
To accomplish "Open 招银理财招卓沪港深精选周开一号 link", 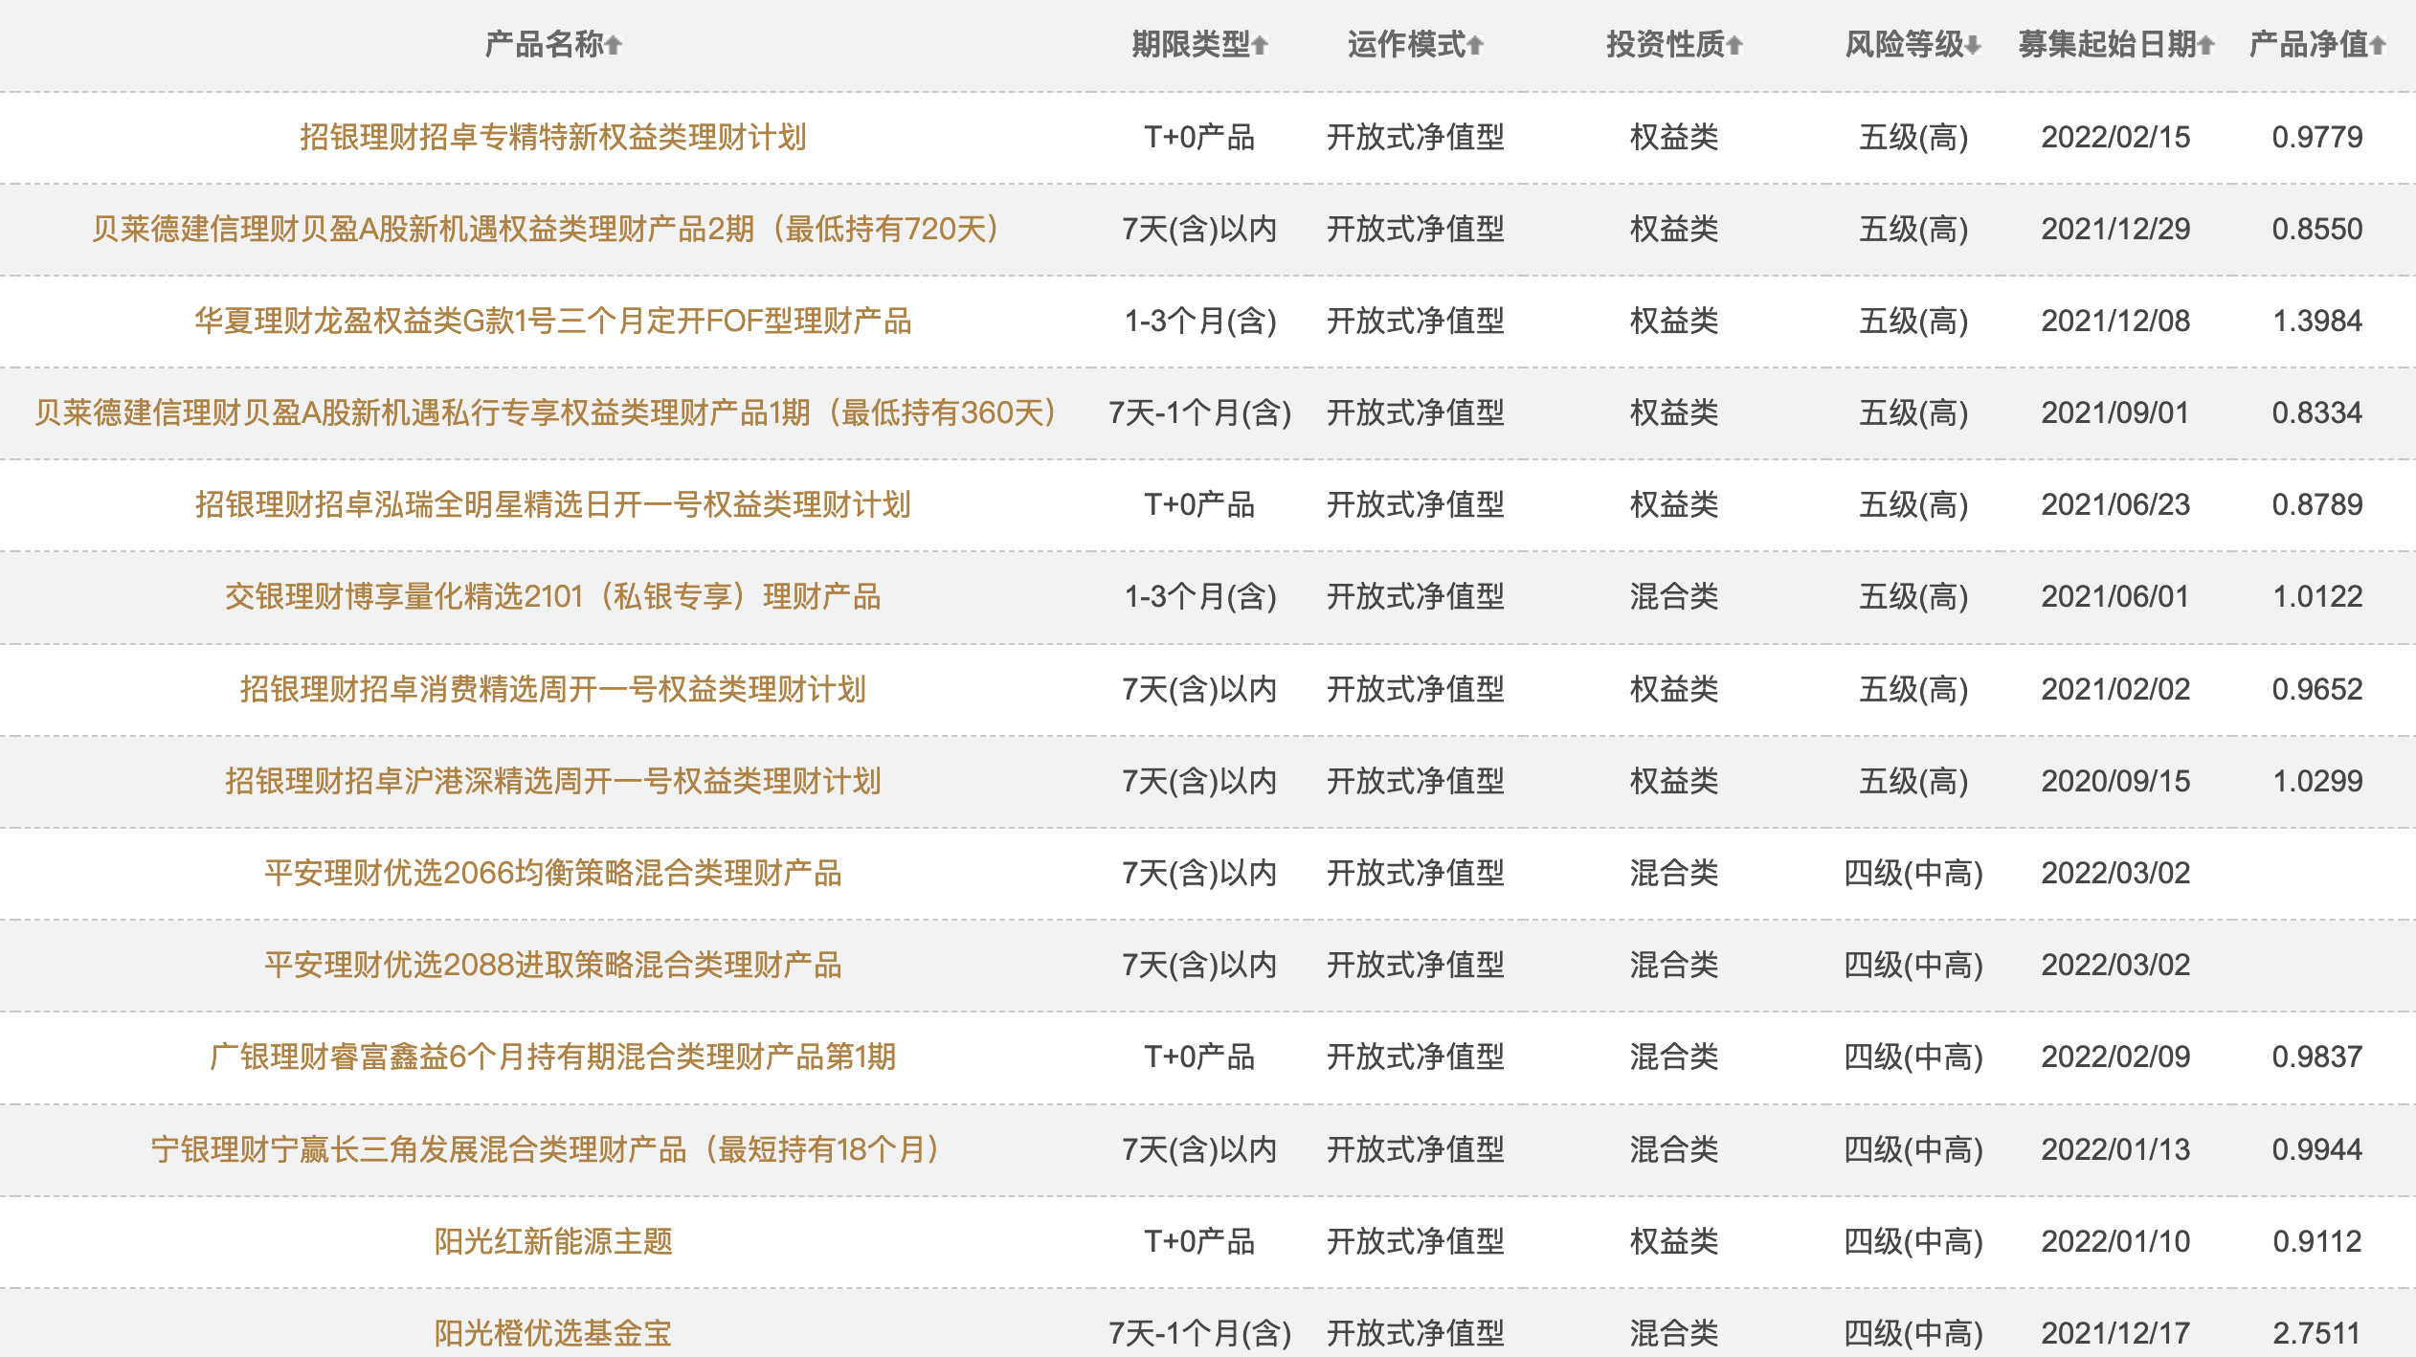I will coord(553,781).
